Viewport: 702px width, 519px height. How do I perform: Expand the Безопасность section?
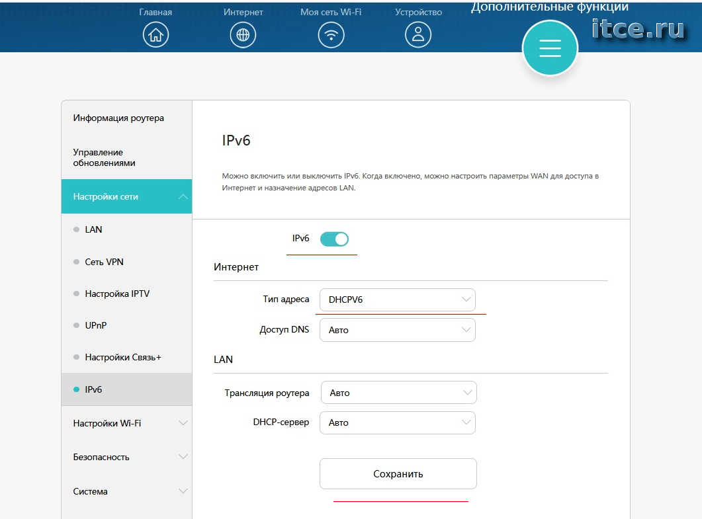[126, 457]
